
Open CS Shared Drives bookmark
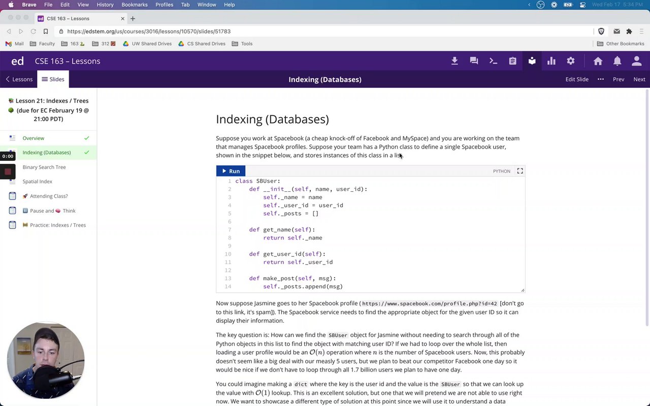tap(202, 44)
